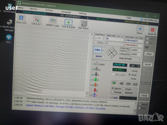167x125 pixels.
Task: Open the Scan button dropdown arrow
Action: coord(103,51)
